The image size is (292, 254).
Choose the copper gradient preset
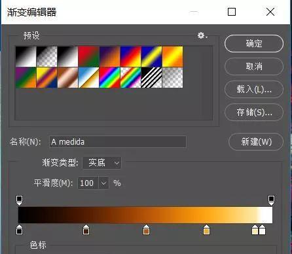point(67,77)
